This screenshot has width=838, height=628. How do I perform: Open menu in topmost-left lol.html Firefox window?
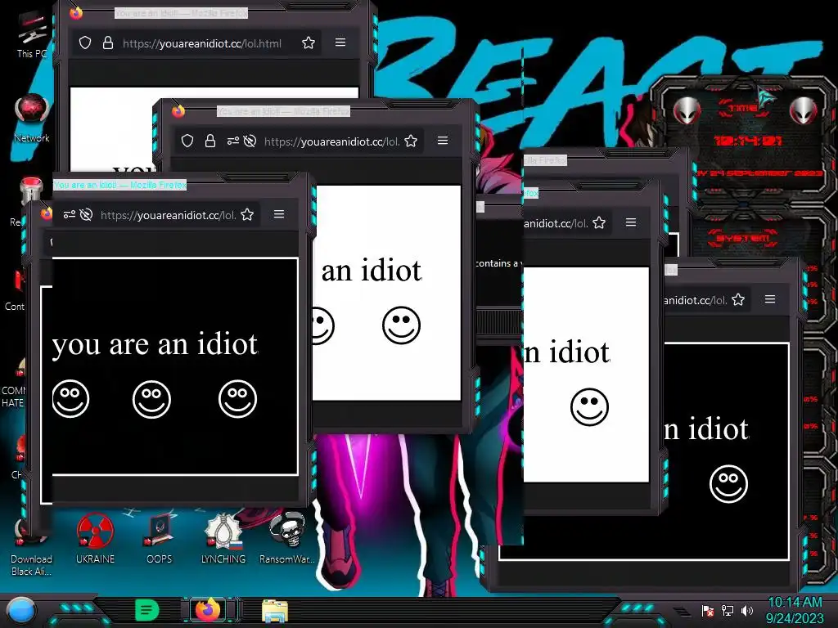(340, 43)
